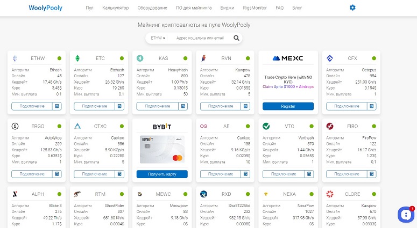Click Подключение button for KAS
Viewport: 417px width, 228px height.
[158, 106]
